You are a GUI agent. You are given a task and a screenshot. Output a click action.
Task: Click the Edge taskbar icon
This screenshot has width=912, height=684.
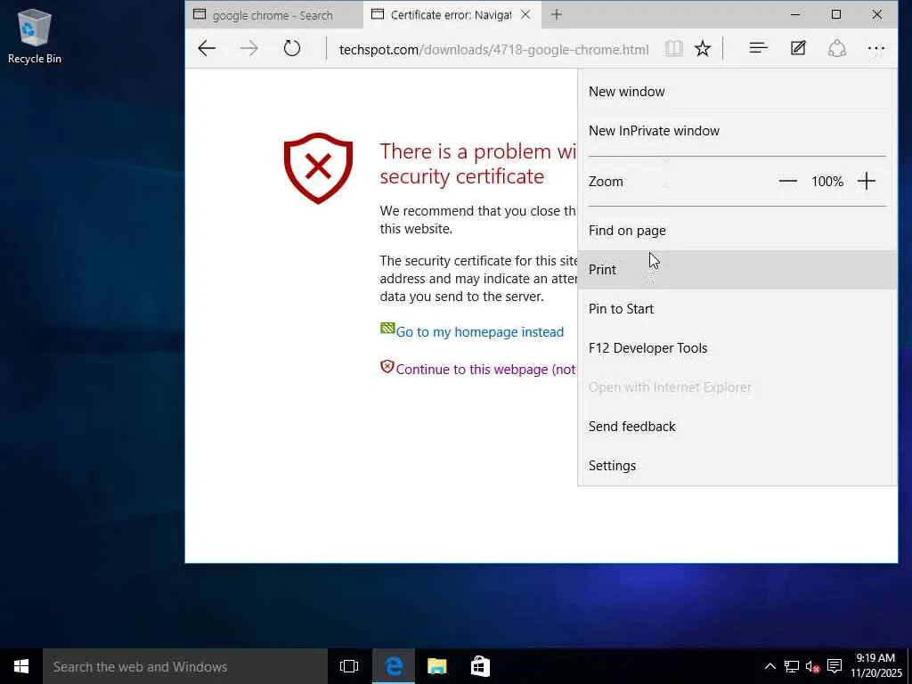394,666
